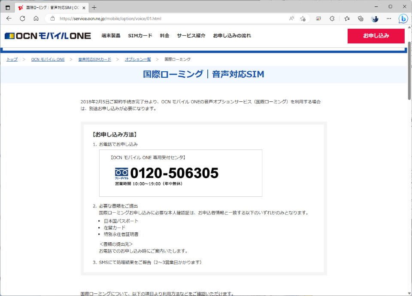
Task: Open a new browser tab
Action: point(94,7)
